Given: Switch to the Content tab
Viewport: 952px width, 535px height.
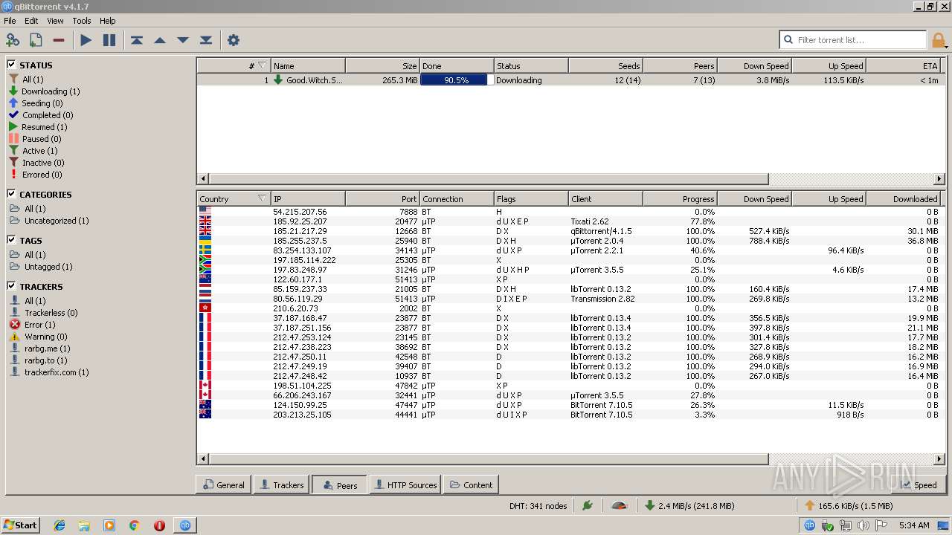Looking at the screenshot, I should (x=471, y=485).
